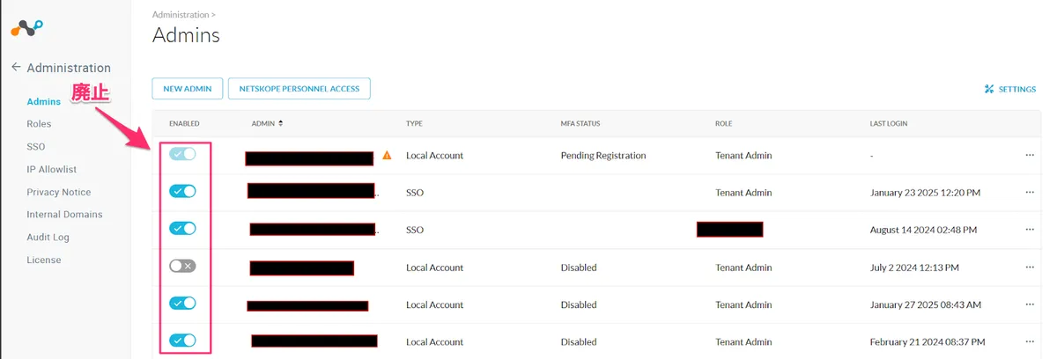Click the Netskope logo icon
Viewport: 1057px width, 359px height.
(x=26, y=28)
